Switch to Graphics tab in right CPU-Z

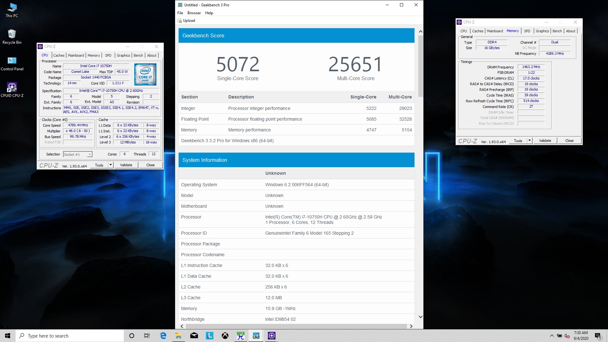(542, 31)
